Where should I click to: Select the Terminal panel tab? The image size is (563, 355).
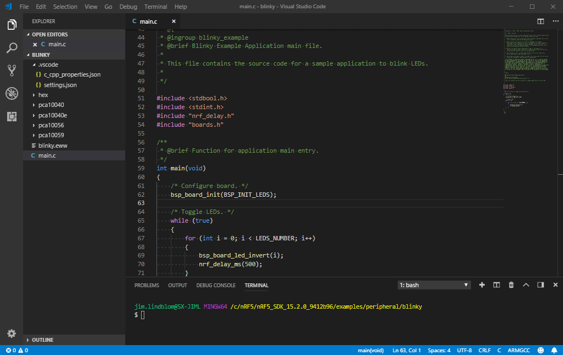pos(256,286)
